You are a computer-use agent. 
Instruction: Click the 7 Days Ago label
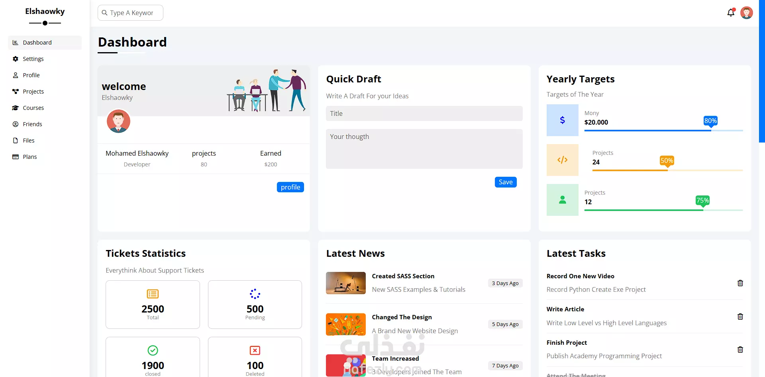505,365
